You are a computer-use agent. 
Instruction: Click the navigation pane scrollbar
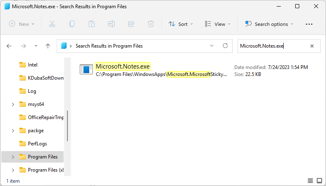[x=67, y=126]
